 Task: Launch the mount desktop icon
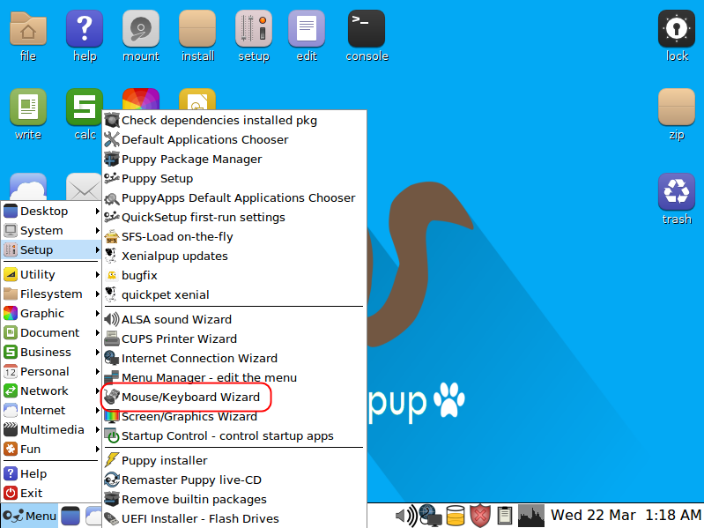coord(141,29)
